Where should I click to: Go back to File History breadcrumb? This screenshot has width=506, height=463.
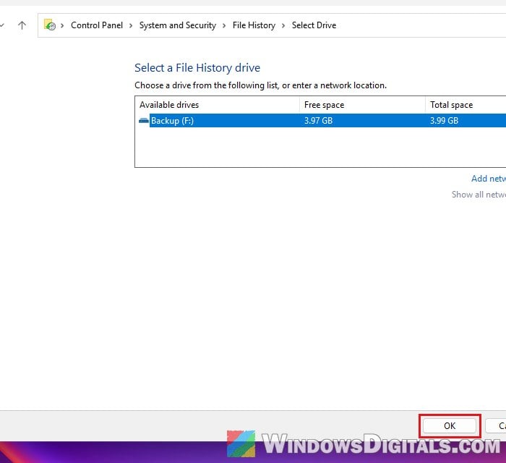(x=254, y=25)
